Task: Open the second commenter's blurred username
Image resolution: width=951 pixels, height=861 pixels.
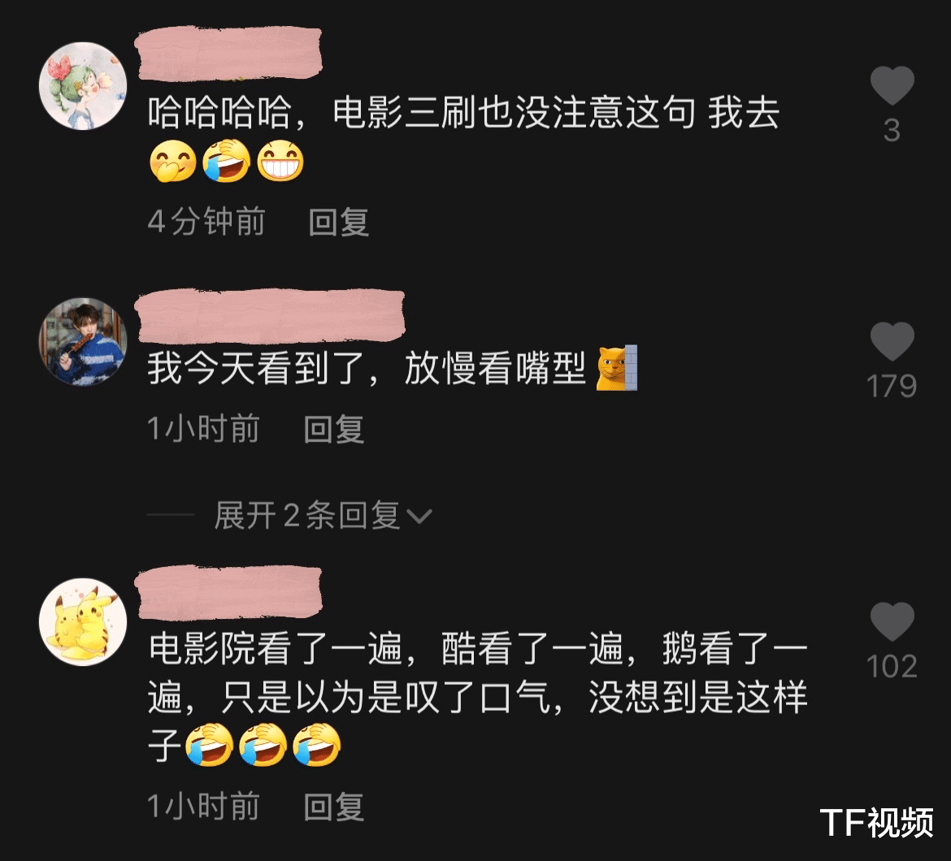Action: pos(271,316)
